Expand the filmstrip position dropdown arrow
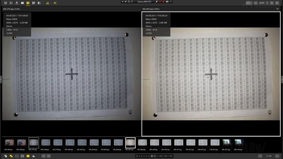283x159 pixels. (50, 3)
